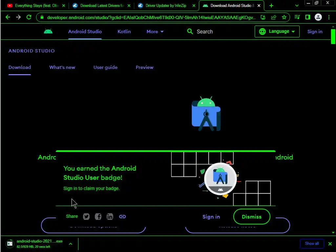Image resolution: width=336 pixels, height=252 pixels.
Task: Click the Android Studio logo illustration
Action: tap(206, 114)
